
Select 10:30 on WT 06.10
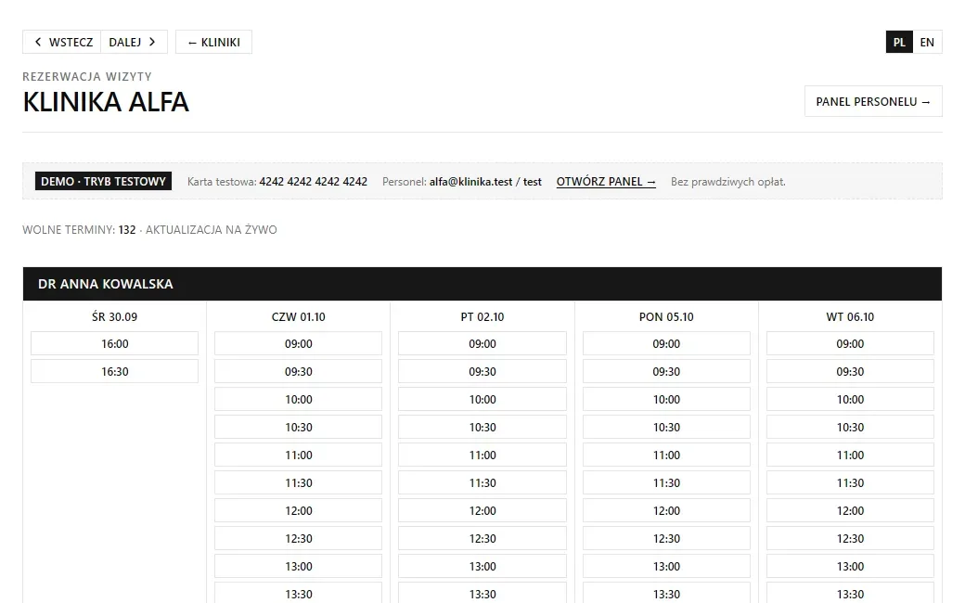tap(850, 427)
